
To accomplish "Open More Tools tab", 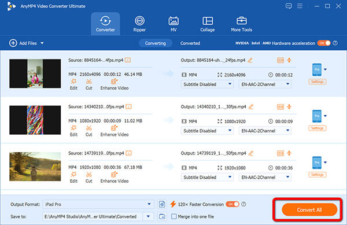I will tap(241, 24).
